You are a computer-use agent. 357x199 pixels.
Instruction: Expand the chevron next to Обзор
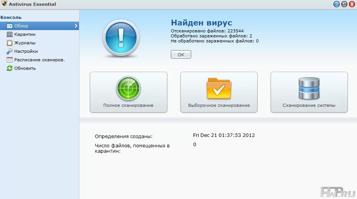(76, 26)
